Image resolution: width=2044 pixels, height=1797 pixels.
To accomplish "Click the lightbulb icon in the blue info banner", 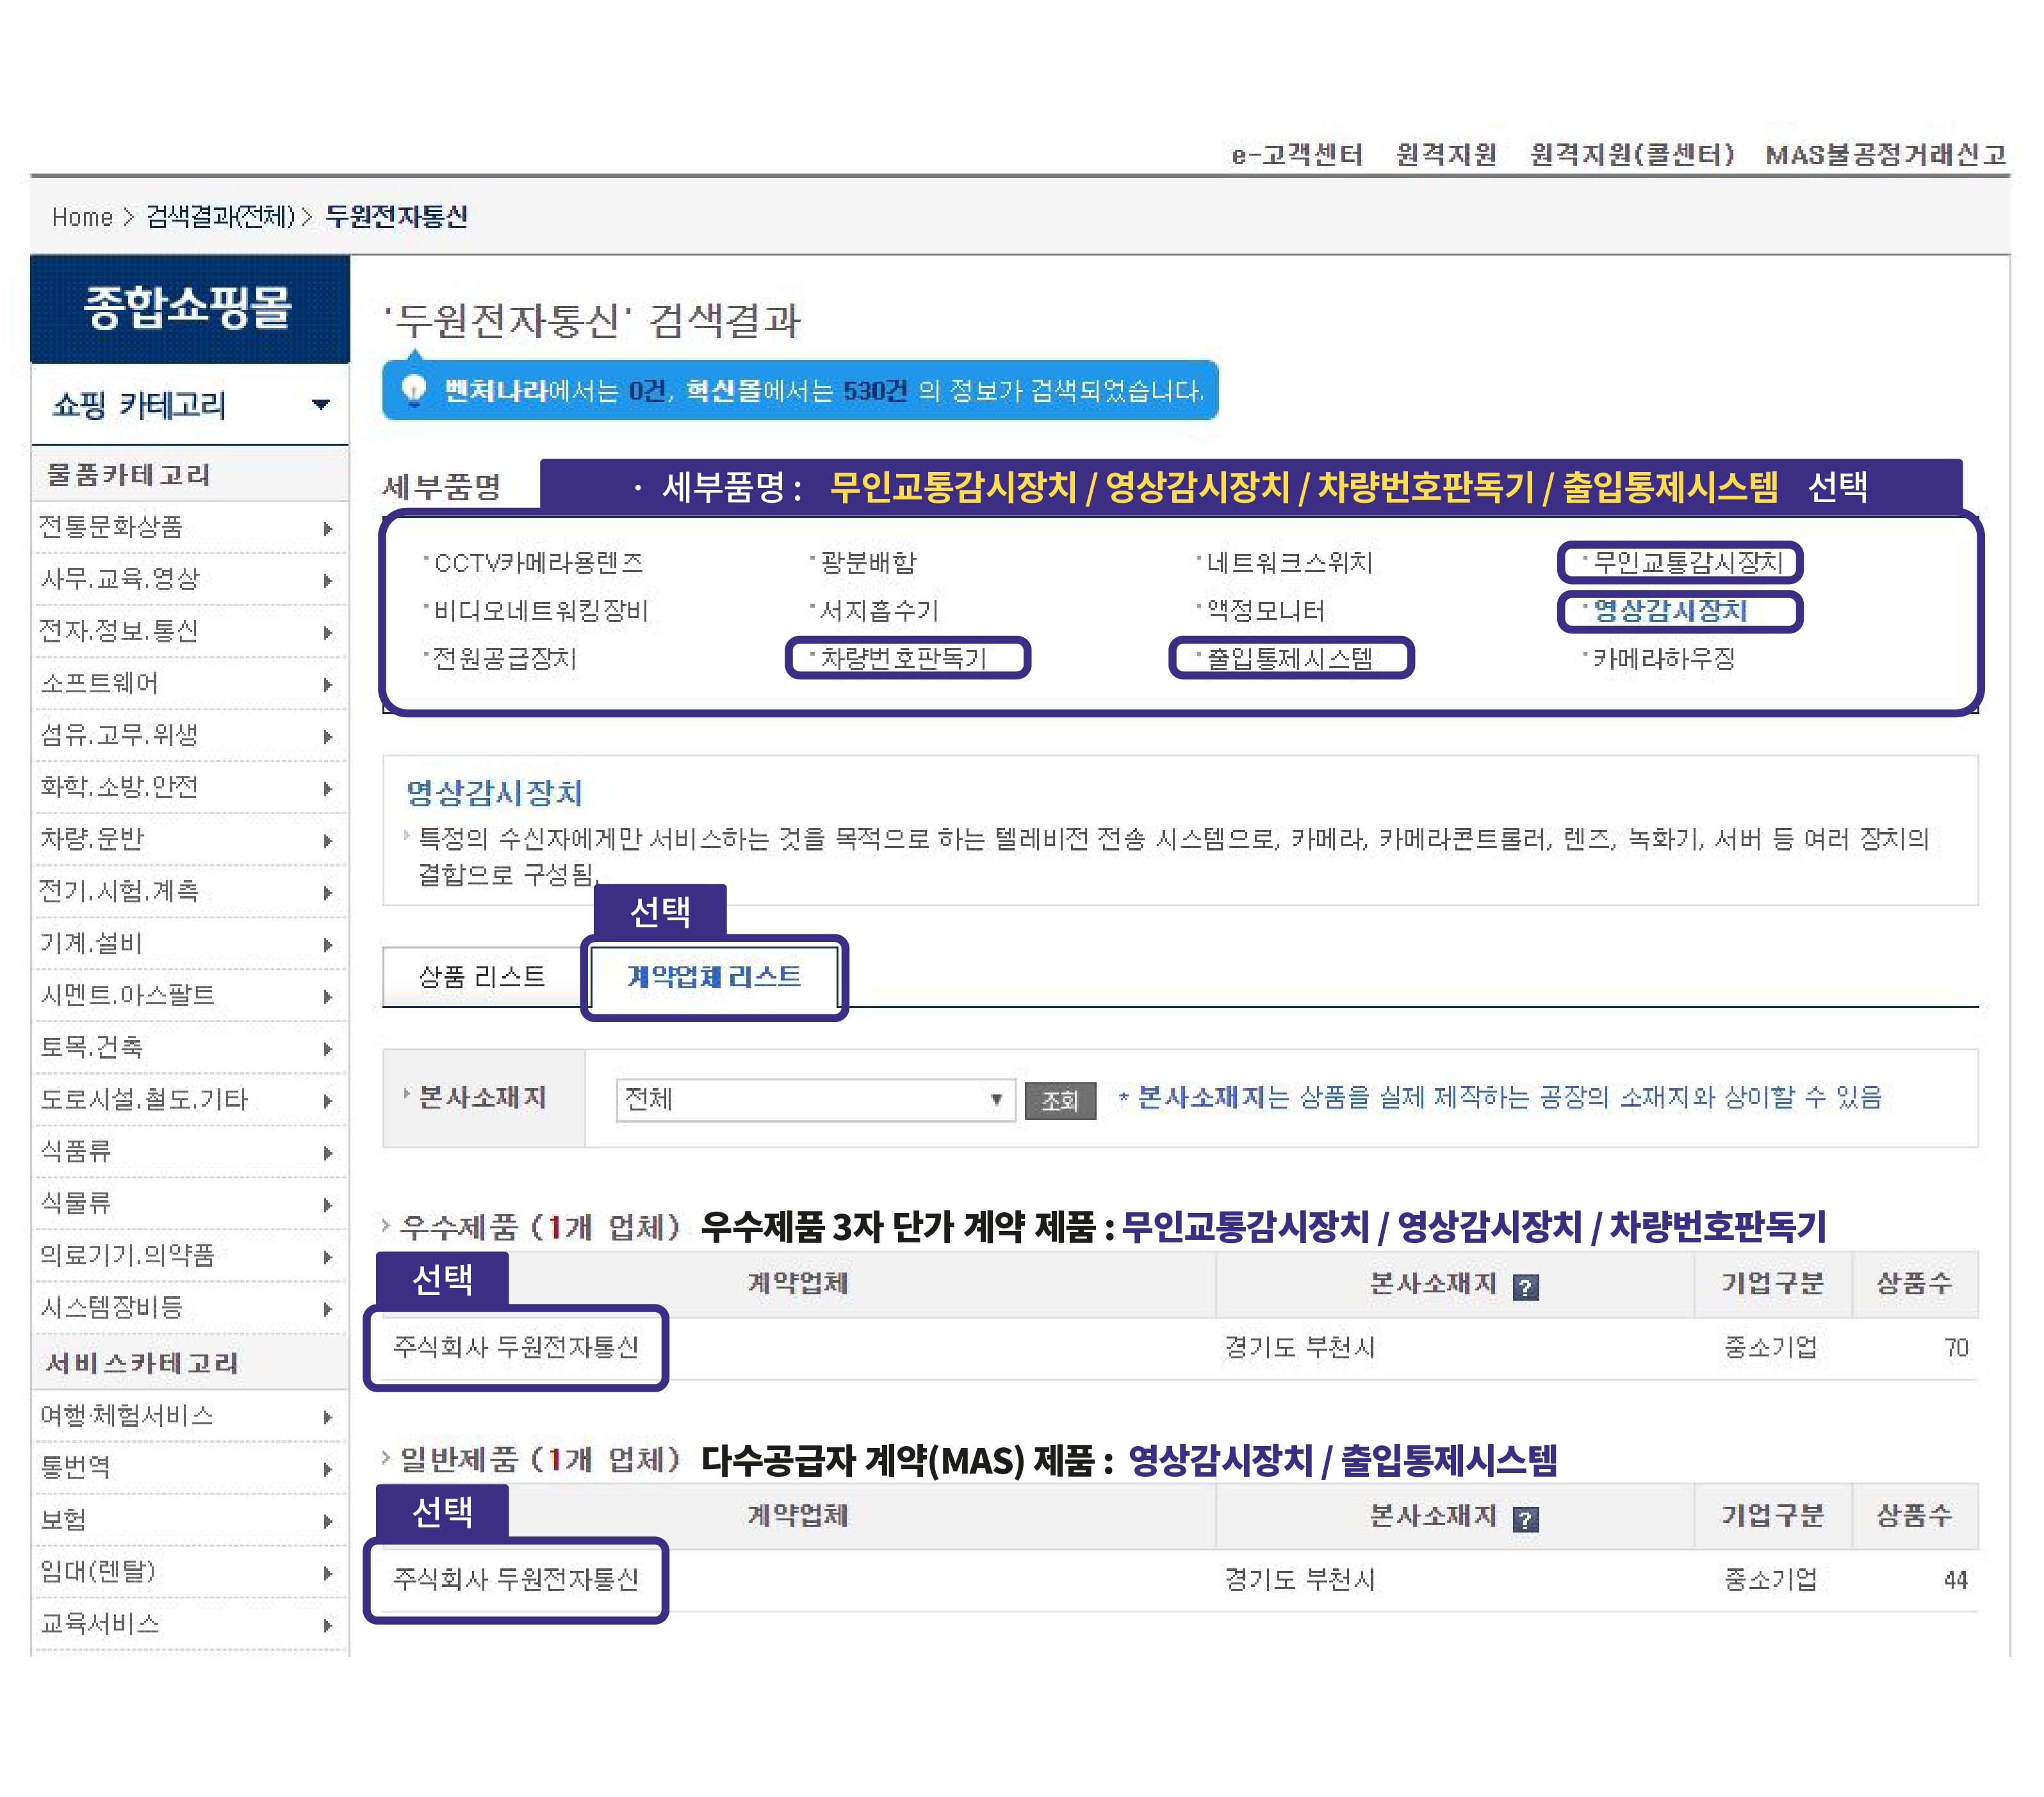I will pos(413,389).
